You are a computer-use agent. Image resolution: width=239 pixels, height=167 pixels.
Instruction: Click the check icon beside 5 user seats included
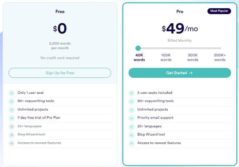[131, 93]
